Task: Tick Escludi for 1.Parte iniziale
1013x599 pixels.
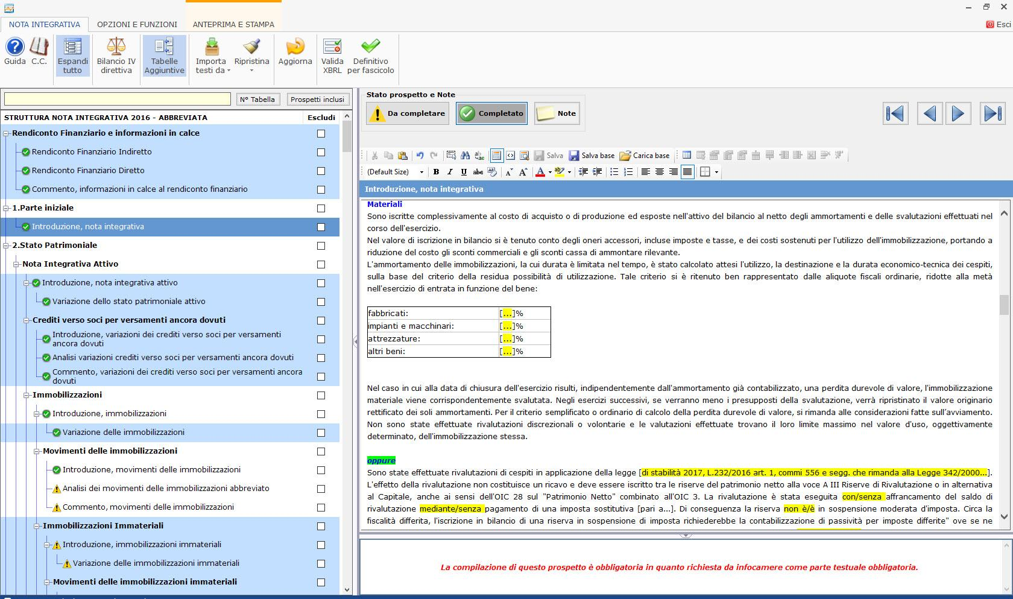Action: [x=321, y=209]
